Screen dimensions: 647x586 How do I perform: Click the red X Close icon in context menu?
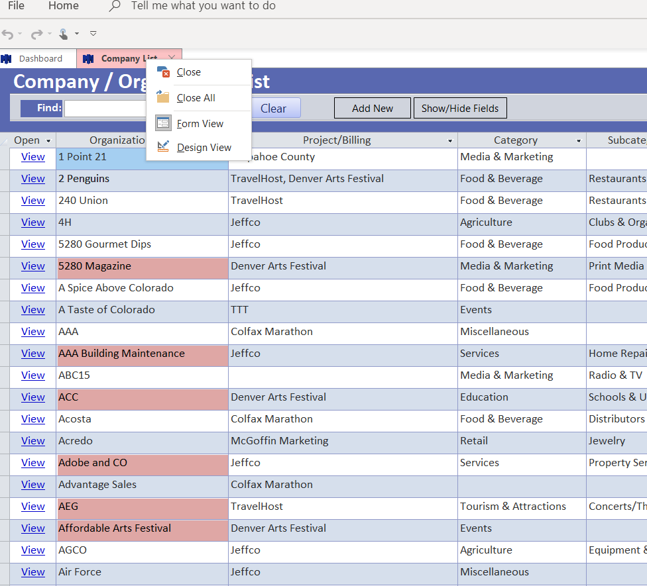[163, 72]
